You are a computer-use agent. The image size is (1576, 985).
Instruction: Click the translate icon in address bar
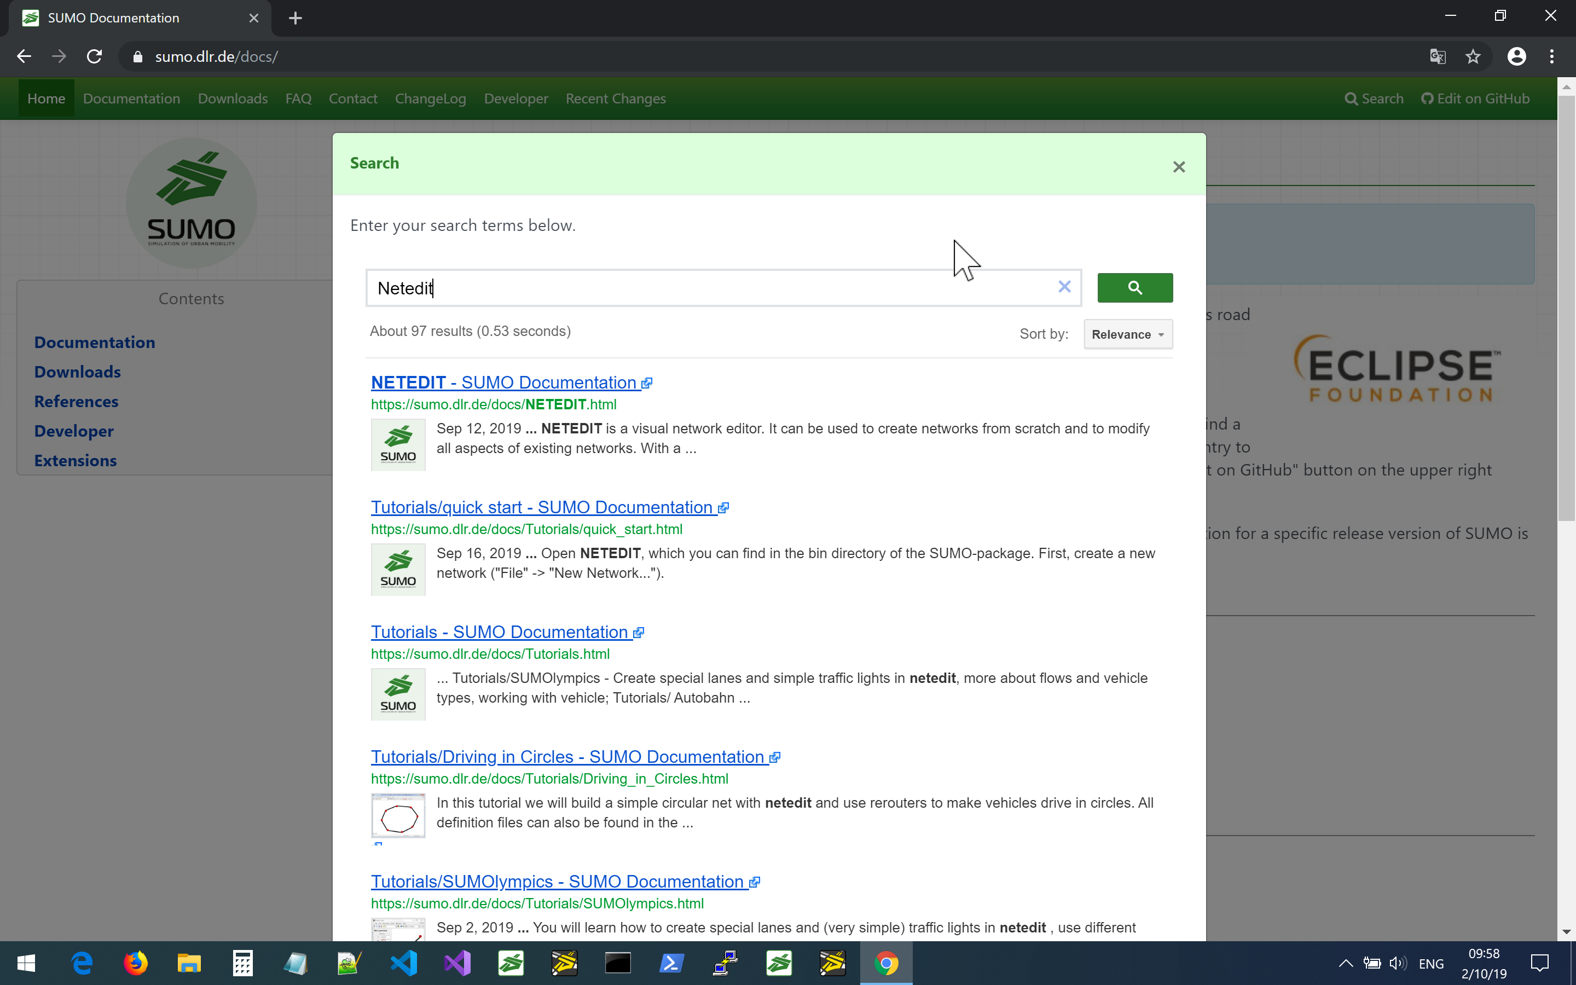(1438, 57)
